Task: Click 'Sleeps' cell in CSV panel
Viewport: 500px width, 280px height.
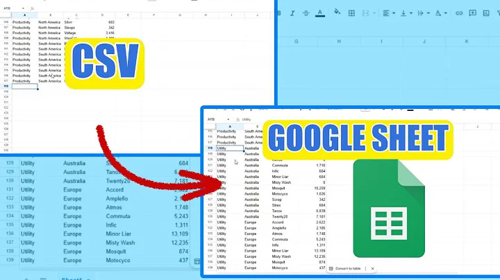Action: point(69,28)
